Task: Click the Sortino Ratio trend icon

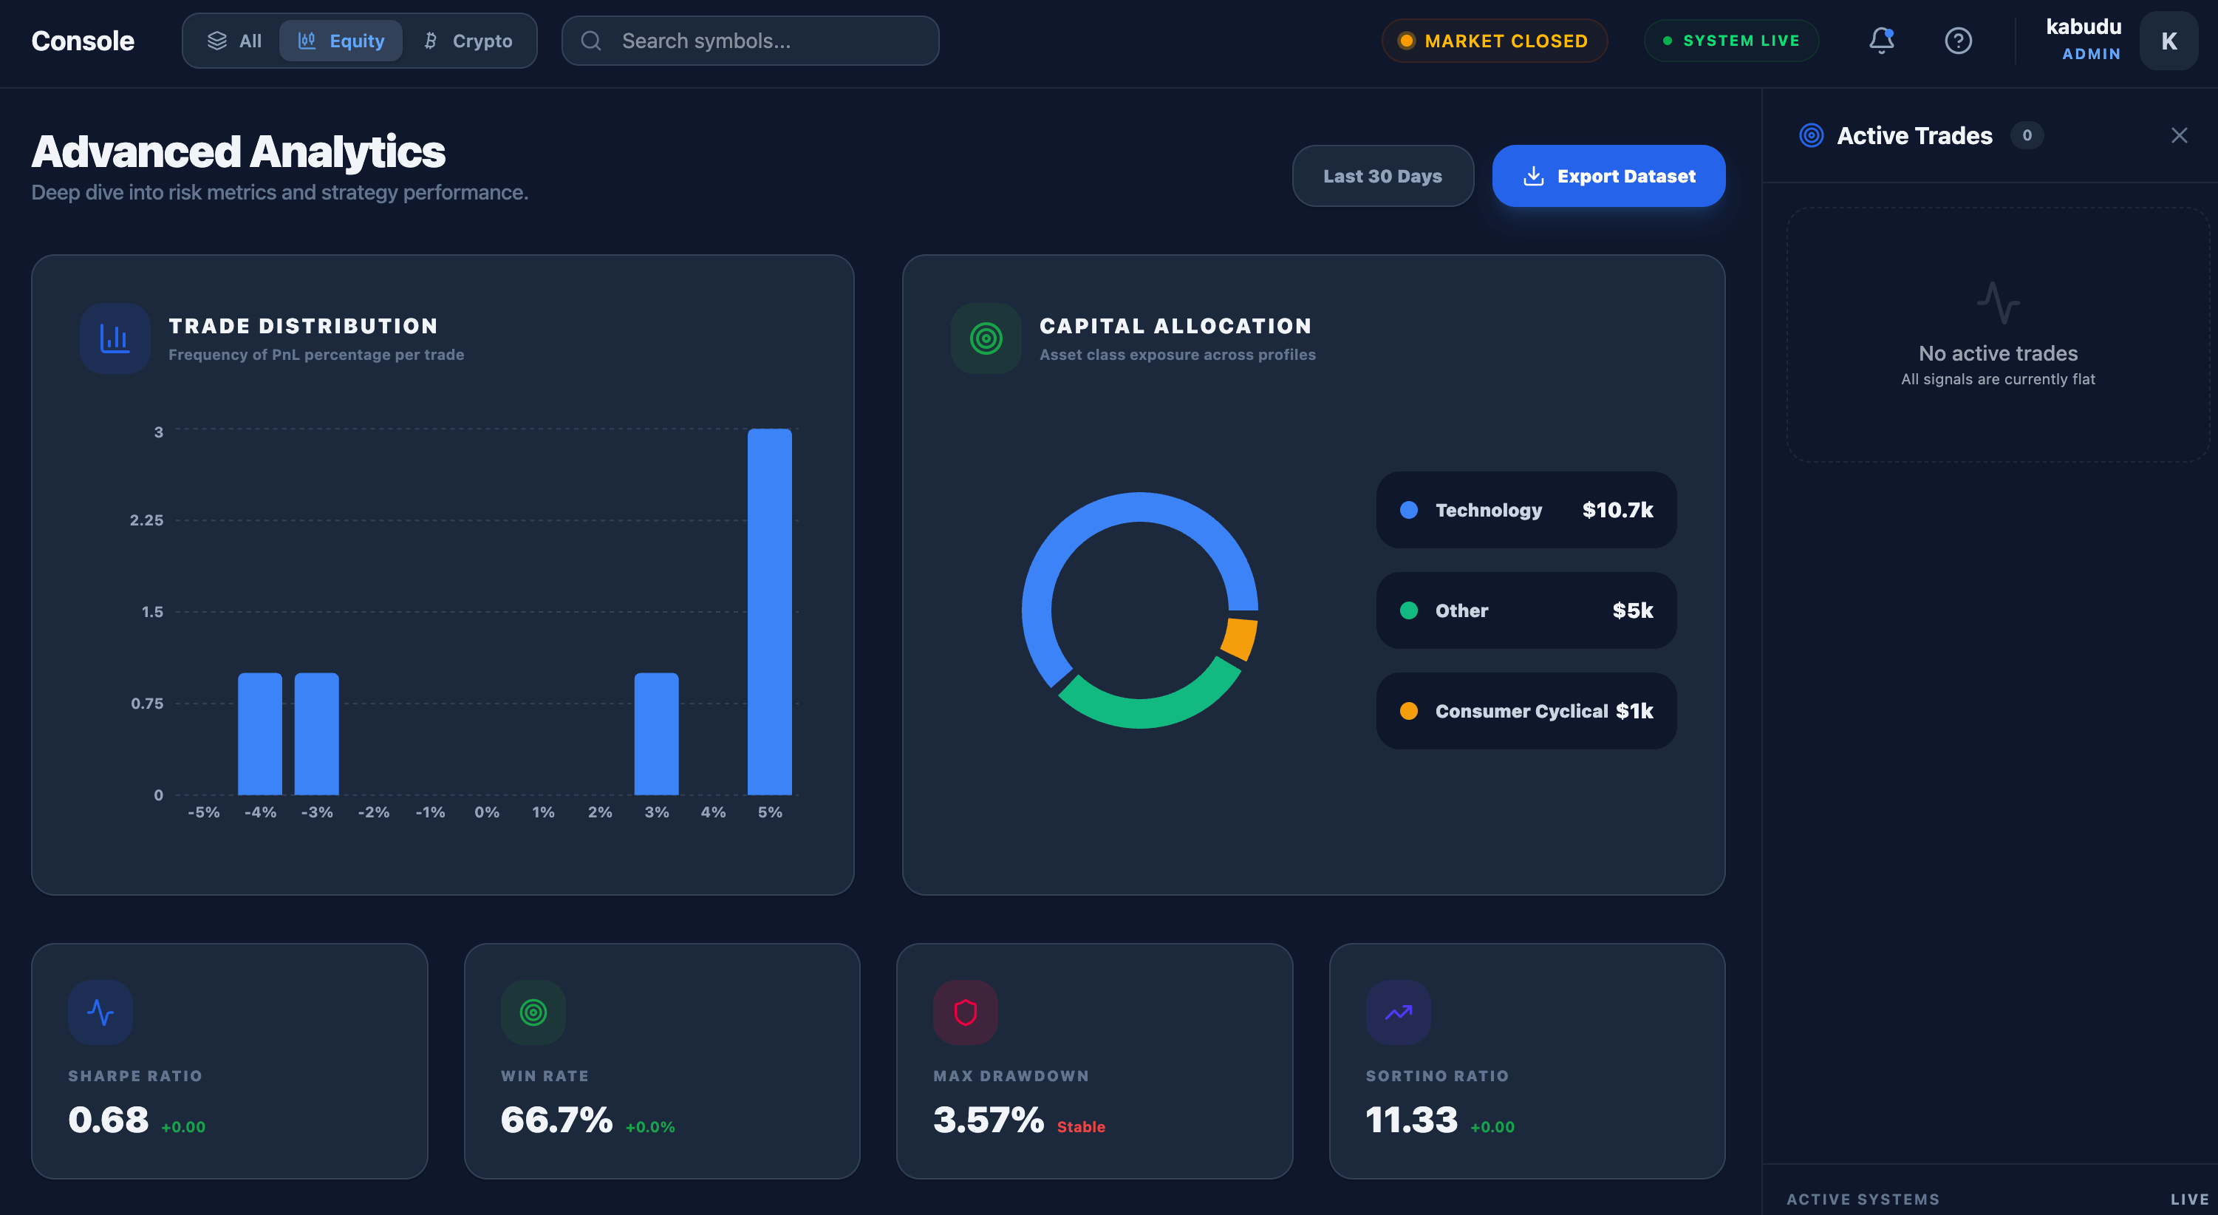Action: [1399, 1012]
